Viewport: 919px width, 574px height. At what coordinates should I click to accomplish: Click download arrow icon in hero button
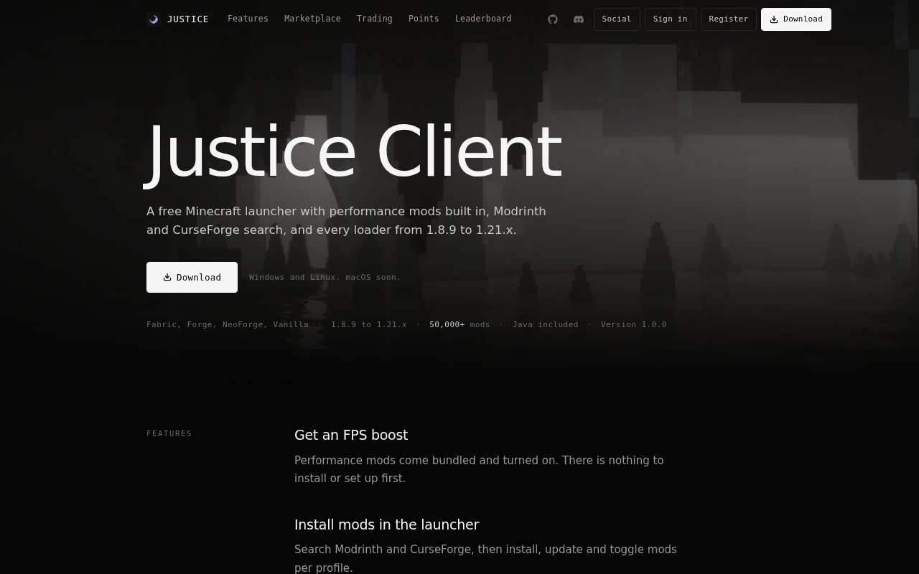click(x=167, y=277)
